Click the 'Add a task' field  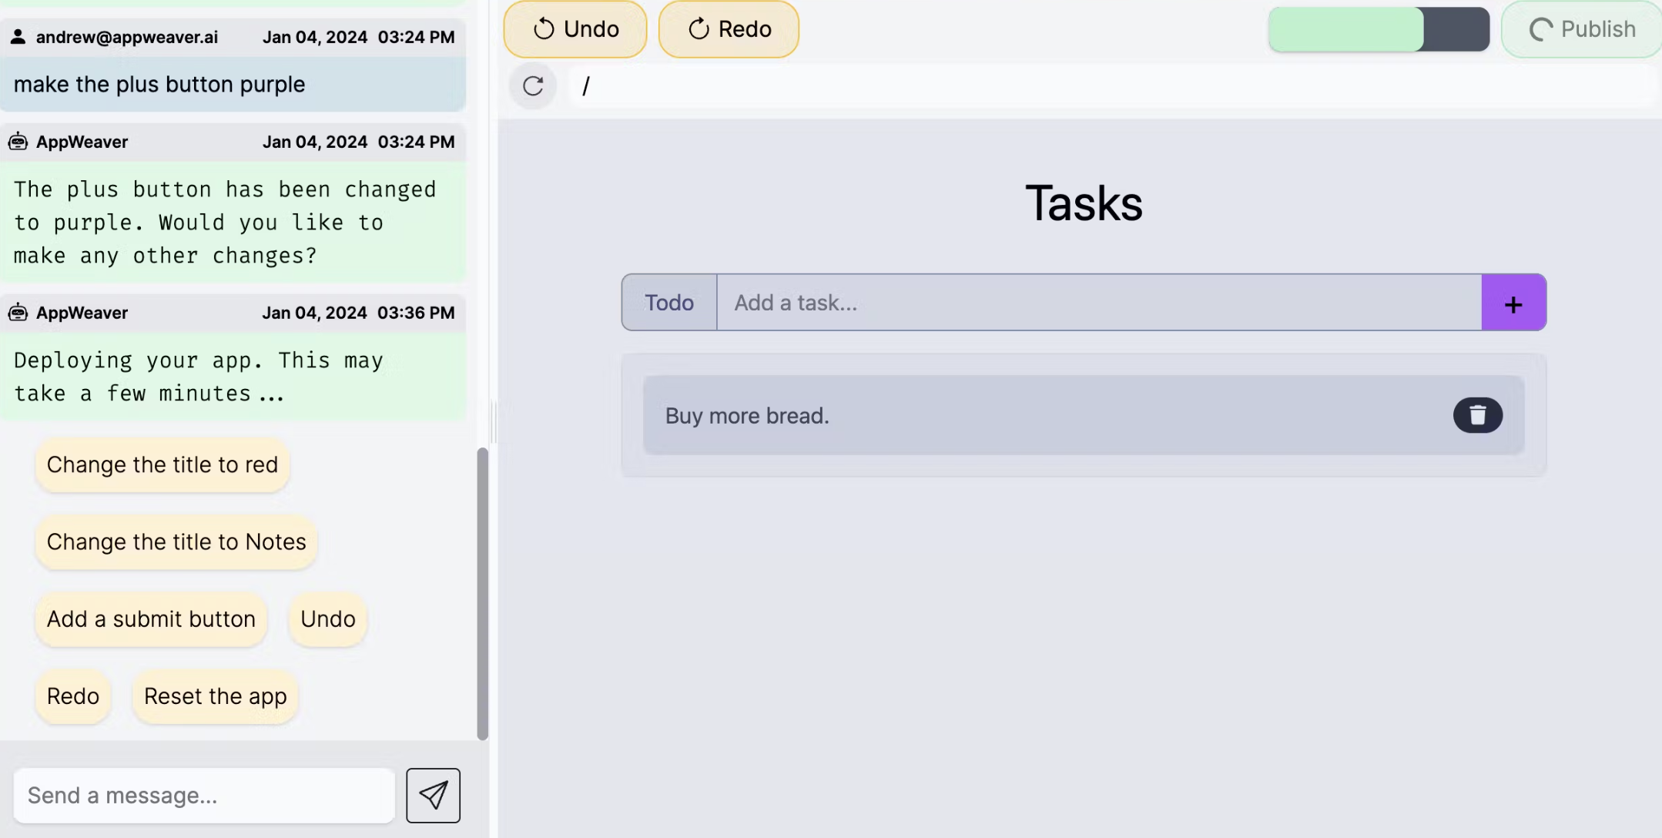point(1098,303)
